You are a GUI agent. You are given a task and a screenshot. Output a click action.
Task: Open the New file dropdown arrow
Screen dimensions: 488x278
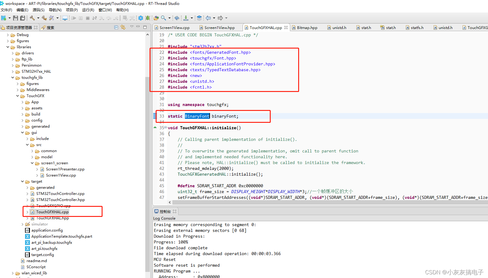click(x=9, y=18)
